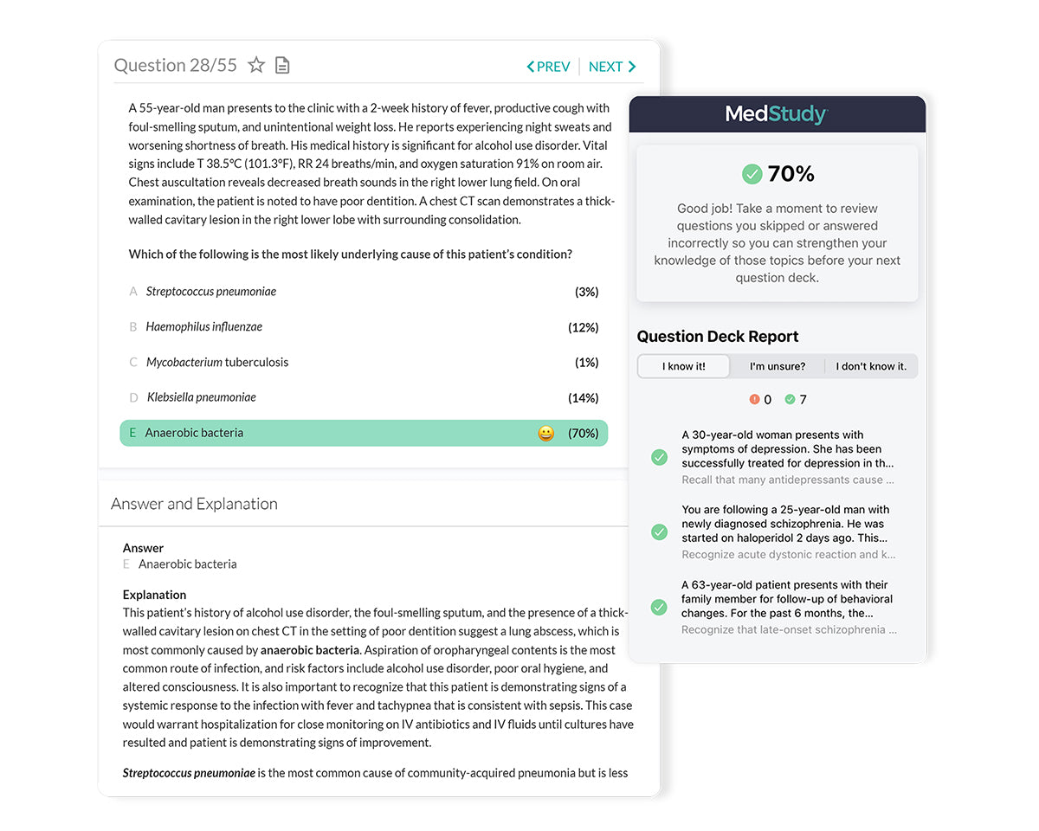Expand the Answer and Explanation section
This screenshot has width=1039, height=831.
[194, 504]
